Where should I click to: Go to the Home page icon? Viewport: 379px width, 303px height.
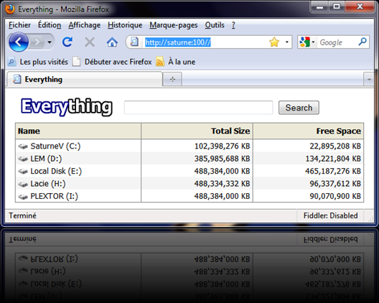click(112, 42)
